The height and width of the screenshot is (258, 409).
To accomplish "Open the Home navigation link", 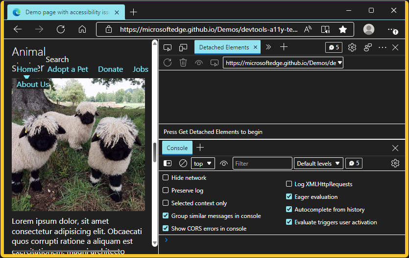I will point(27,69).
